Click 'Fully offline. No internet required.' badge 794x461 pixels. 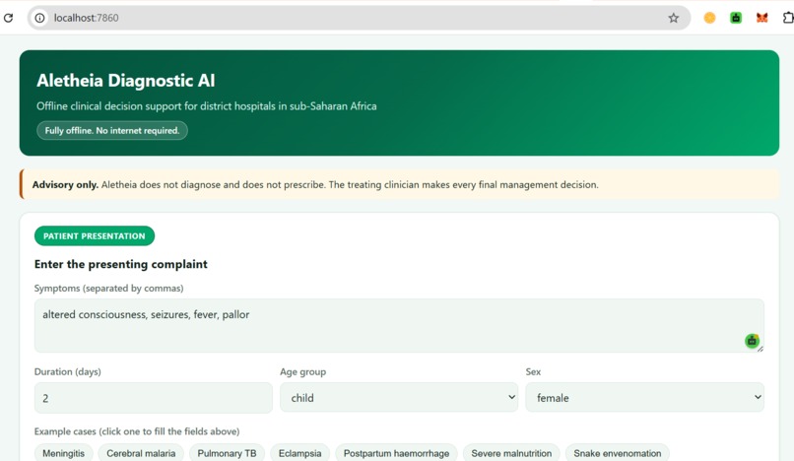point(112,131)
